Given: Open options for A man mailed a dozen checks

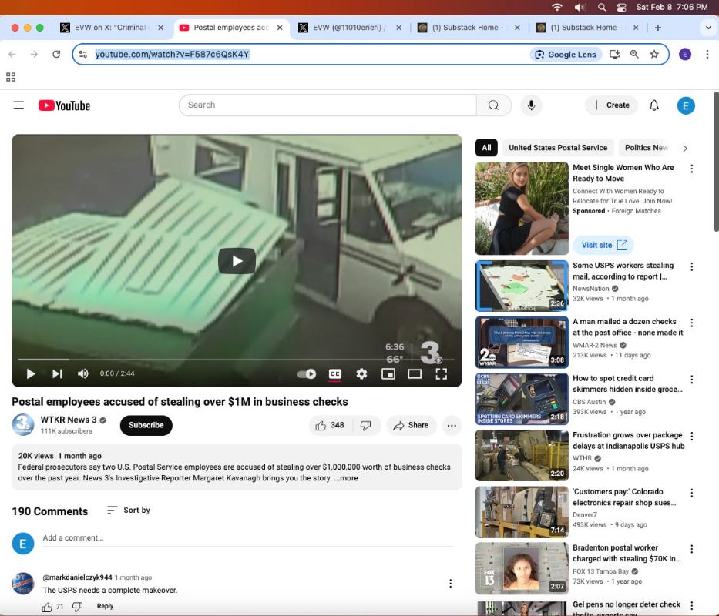Looking at the screenshot, I should (691, 323).
